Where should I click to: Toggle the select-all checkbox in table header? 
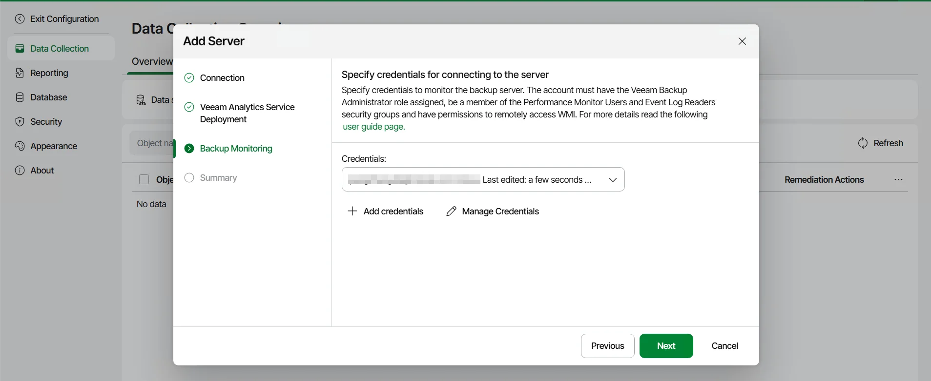click(x=144, y=180)
